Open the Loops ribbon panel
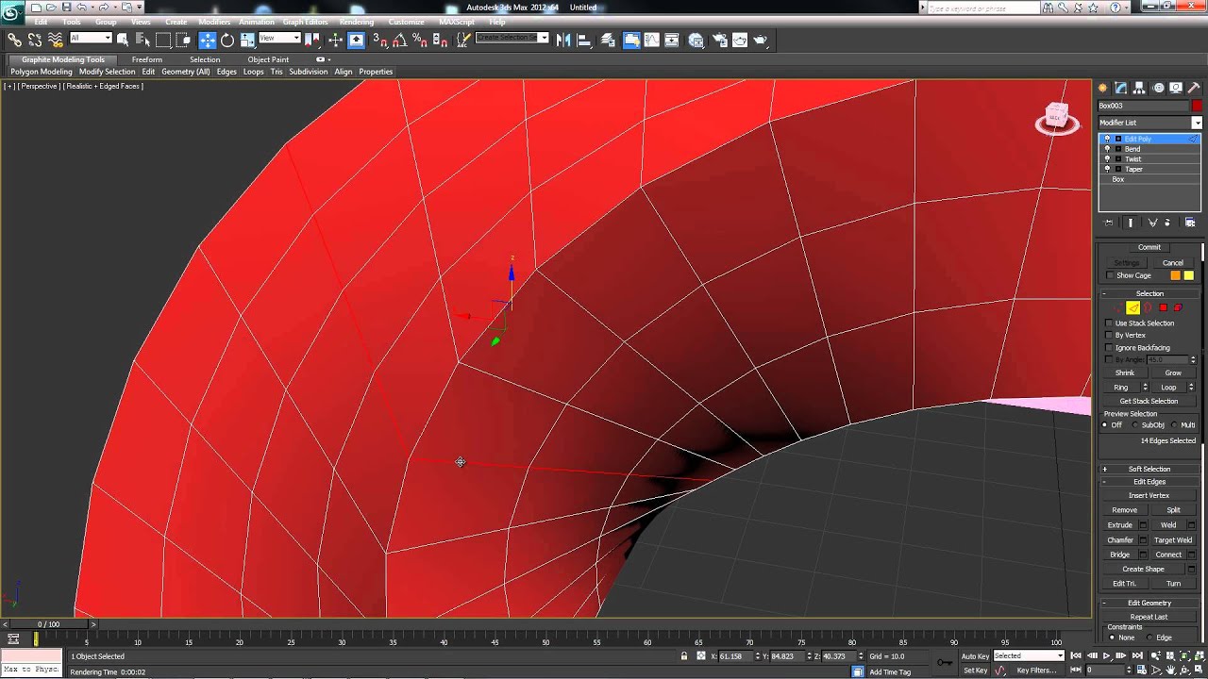The height and width of the screenshot is (679, 1208). coord(254,72)
